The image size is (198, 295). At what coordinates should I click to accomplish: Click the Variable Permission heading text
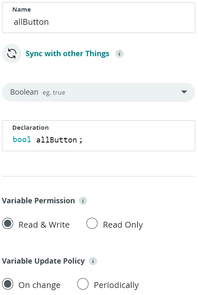coord(38,201)
